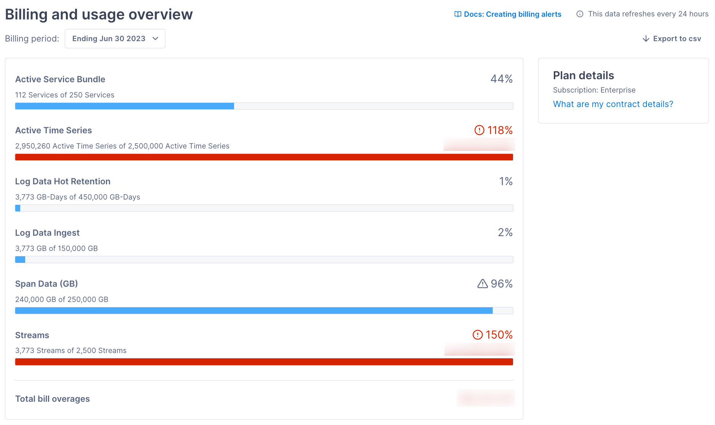Click the Total bill overages row label
This screenshot has height=425, width=715.
point(53,399)
